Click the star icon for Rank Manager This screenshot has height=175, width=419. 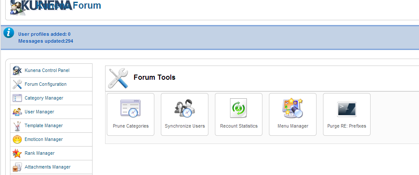point(17,153)
